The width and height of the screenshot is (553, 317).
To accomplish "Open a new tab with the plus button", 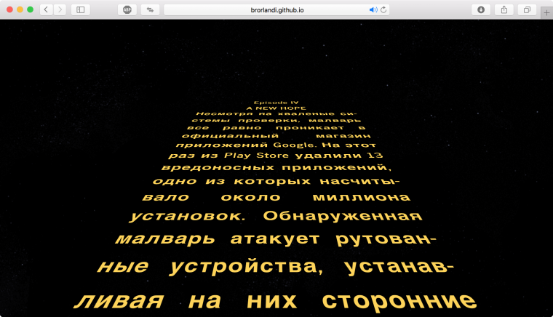I will coord(546,12).
